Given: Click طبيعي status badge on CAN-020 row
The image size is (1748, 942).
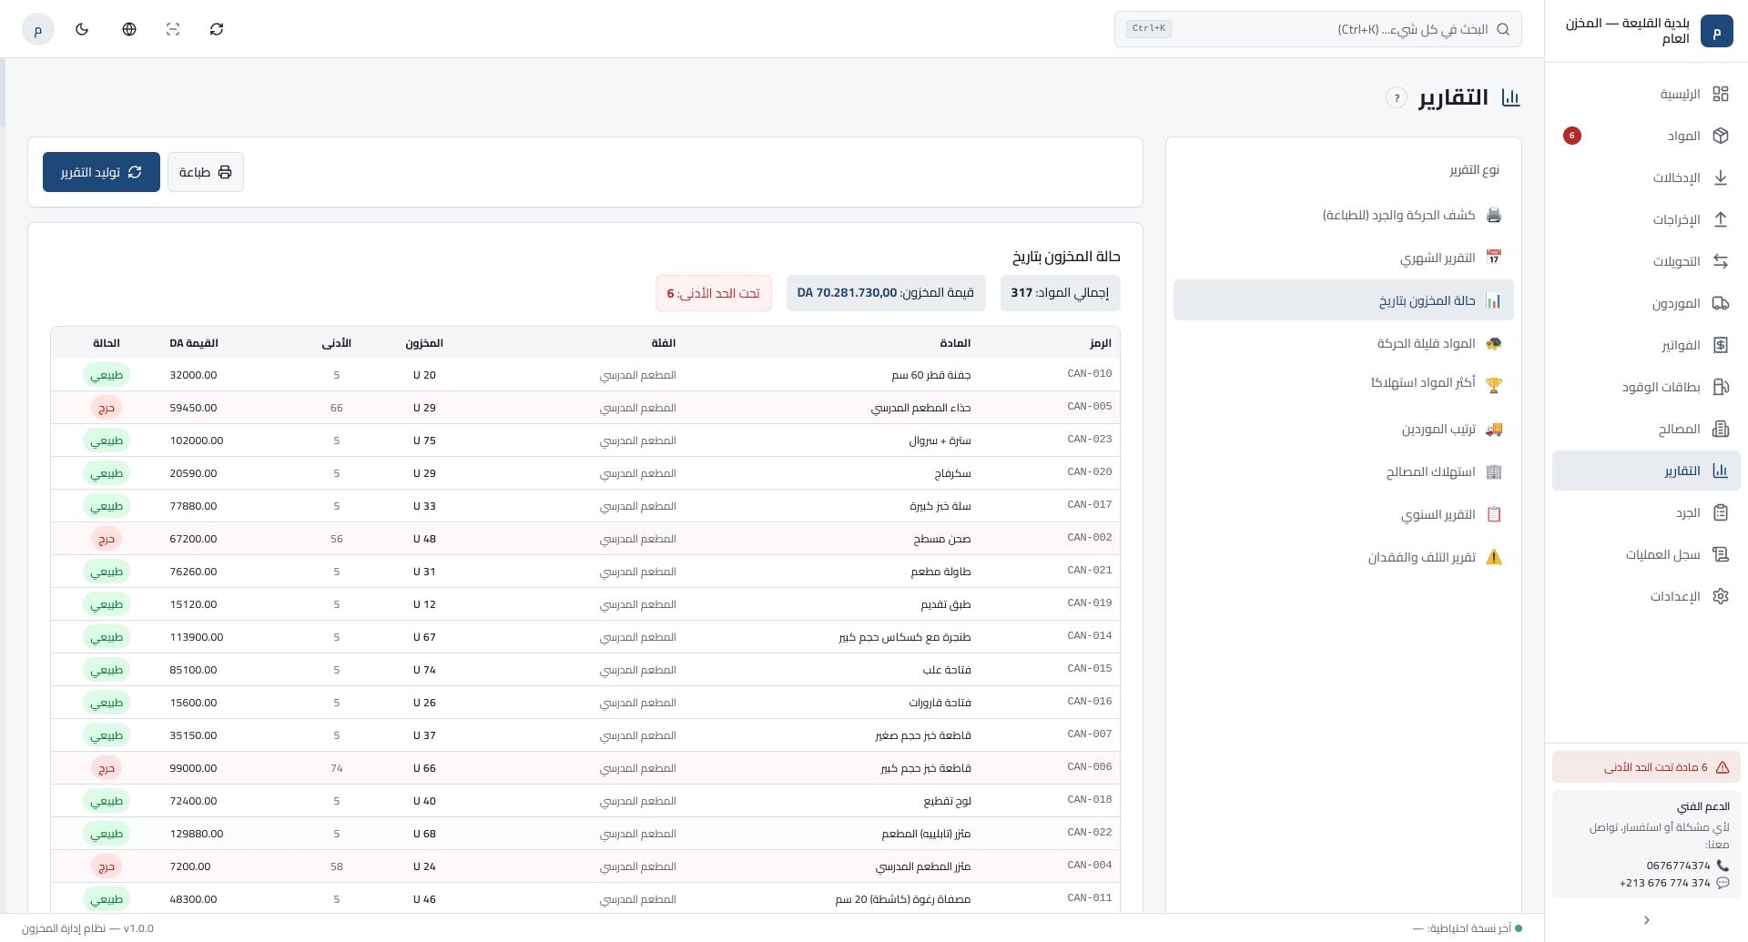Looking at the screenshot, I should pyautogui.click(x=107, y=473).
